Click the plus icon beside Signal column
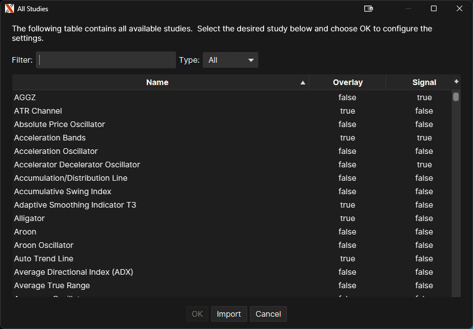The height and width of the screenshot is (329, 473). click(x=456, y=82)
